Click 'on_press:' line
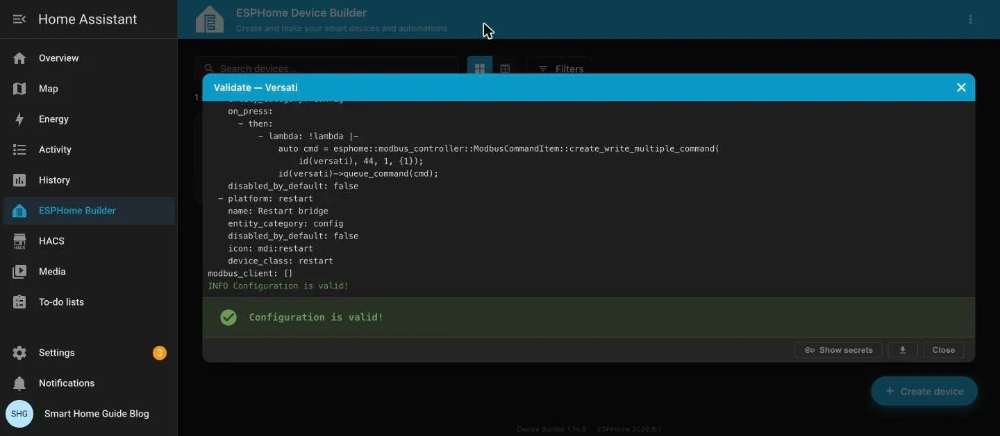This screenshot has width=1000, height=436. pos(250,111)
